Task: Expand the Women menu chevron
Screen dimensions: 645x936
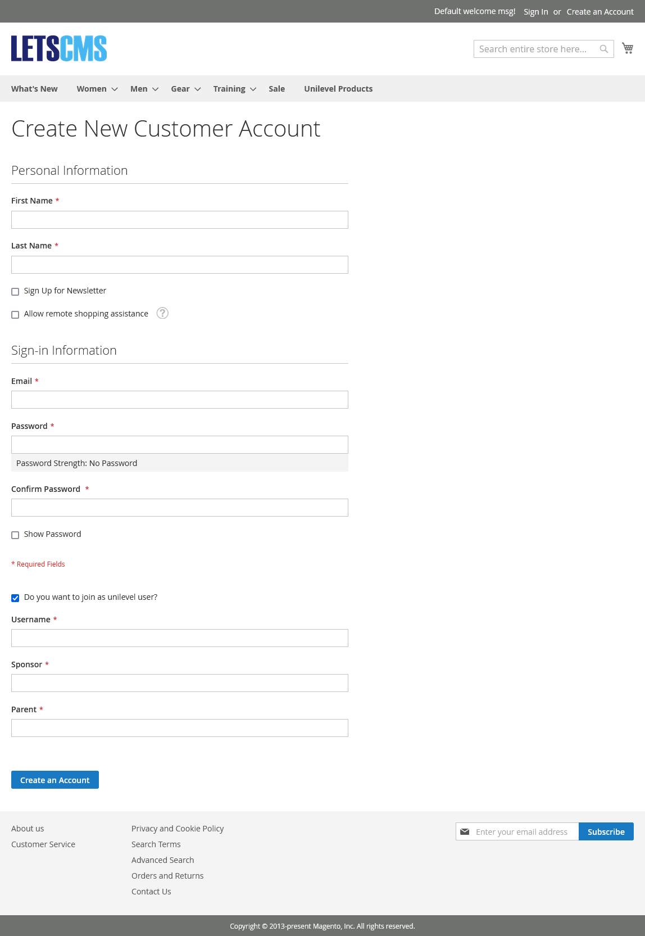Action: coord(115,89)
